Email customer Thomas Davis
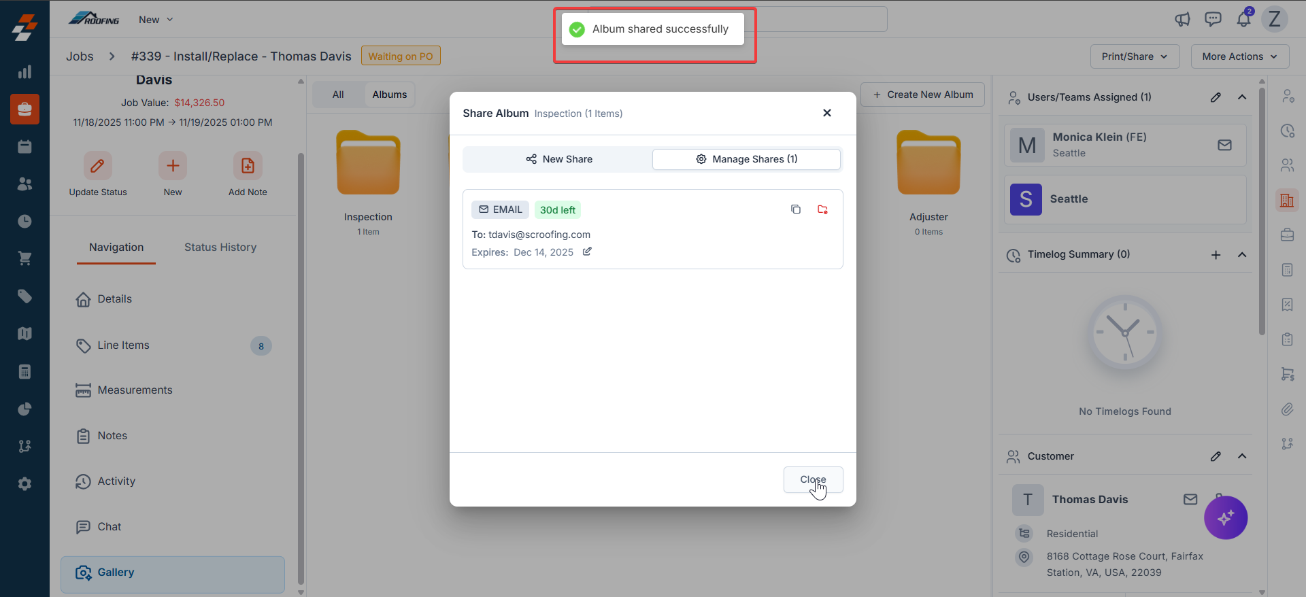This screenshot has height=597, width=1306. click(x=1190, y=499)
